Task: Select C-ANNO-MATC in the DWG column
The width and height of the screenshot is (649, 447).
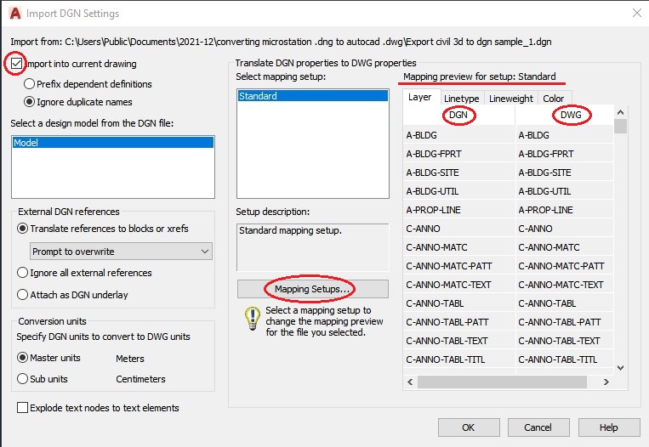Action: 565,247
